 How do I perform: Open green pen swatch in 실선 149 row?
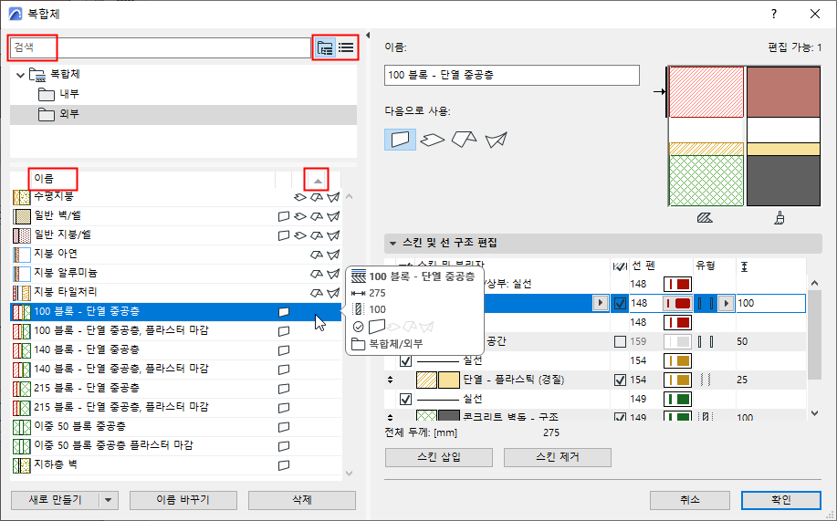point(677,399)
